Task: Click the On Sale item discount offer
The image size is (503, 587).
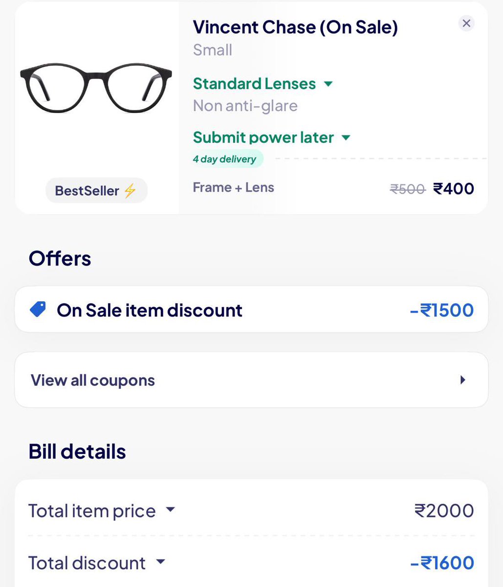Action: (x=150, y=310)
